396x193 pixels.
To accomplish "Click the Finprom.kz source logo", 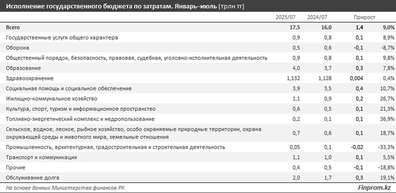I will [x=374, y=188].
